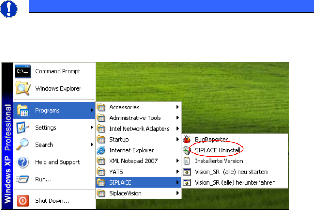Viewport: 314px width, 210px height.
Task: Open Installierte Version entry
Action: 234,161
